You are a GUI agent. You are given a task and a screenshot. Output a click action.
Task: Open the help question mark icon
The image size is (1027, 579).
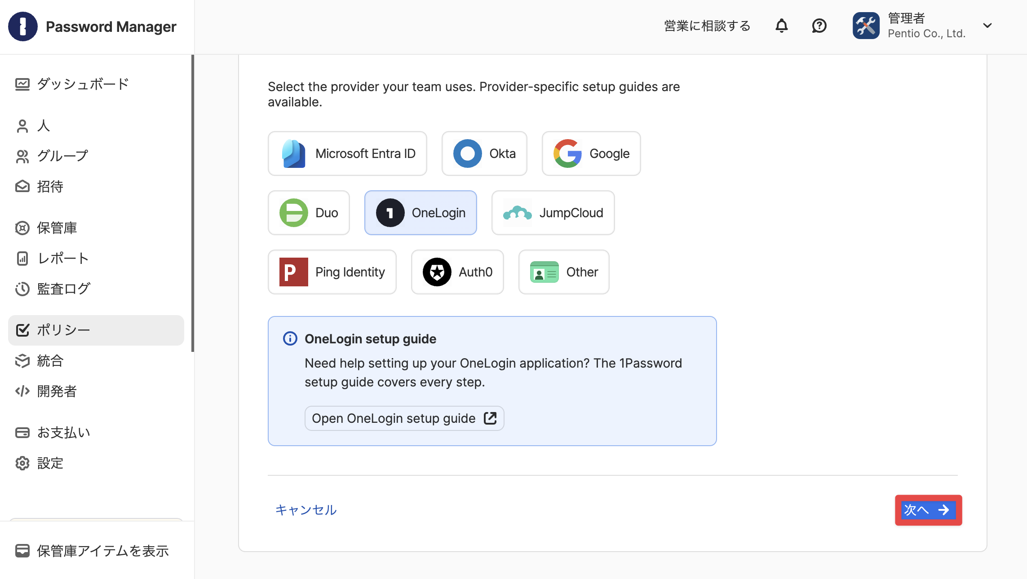pos(819,26)
